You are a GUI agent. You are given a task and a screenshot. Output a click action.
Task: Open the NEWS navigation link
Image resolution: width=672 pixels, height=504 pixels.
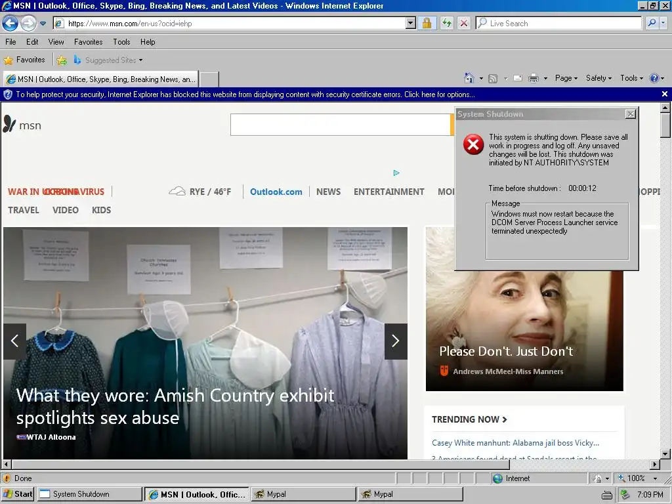tap(328, 192)
